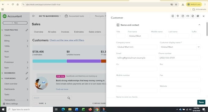Expand the Billing submenu in sidebar
This screenshot has height=112, width=208.
[28, 41]
